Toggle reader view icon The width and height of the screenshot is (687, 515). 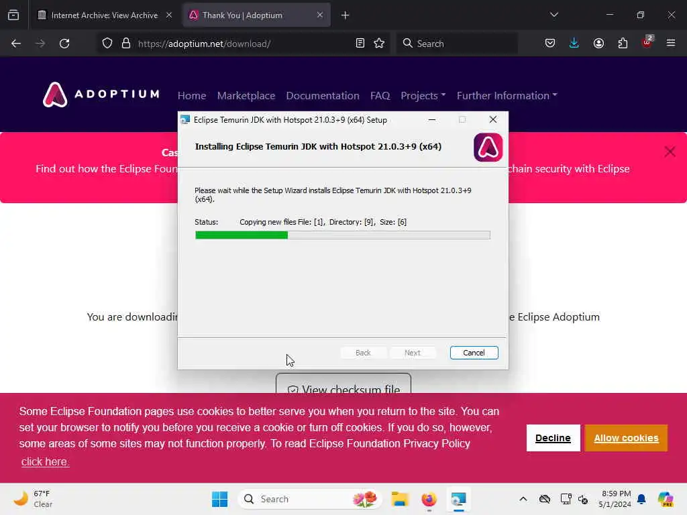pyautogui.click(x=360, y=44)
